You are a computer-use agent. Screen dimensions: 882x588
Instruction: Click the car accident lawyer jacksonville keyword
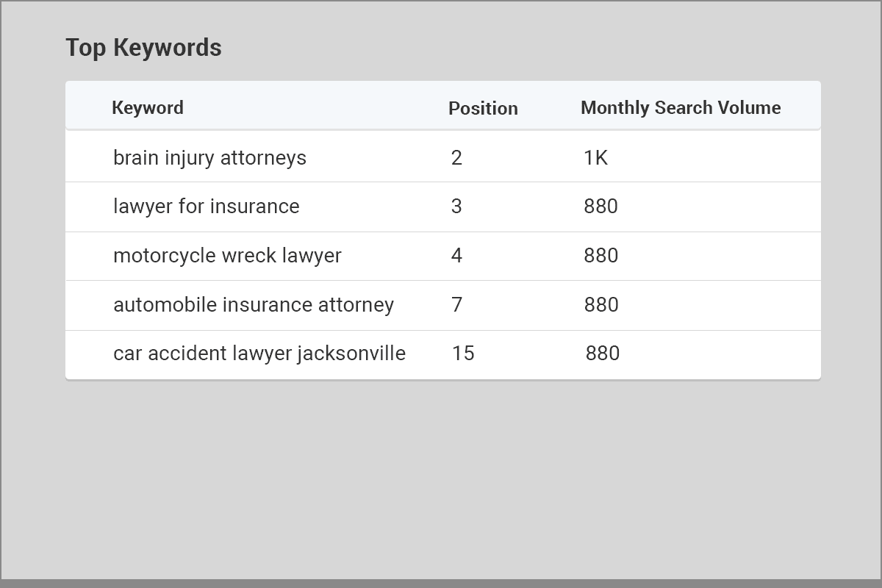coord(259,354)
